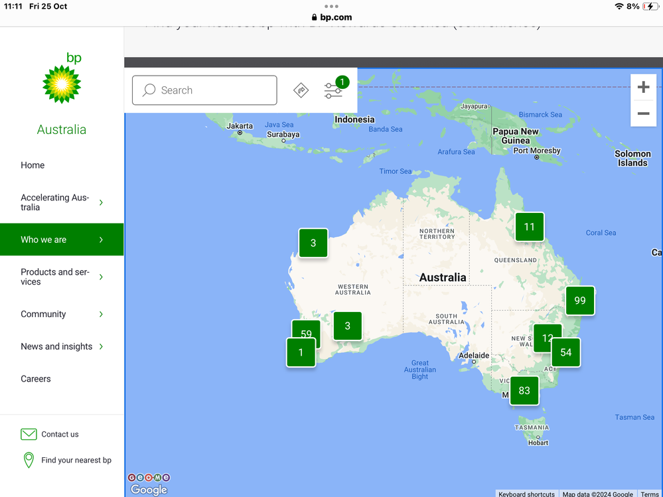The height and width of the screenshot is (497, 663).
Task: Open the Careers menu item
Action: (x=36, y=379)
